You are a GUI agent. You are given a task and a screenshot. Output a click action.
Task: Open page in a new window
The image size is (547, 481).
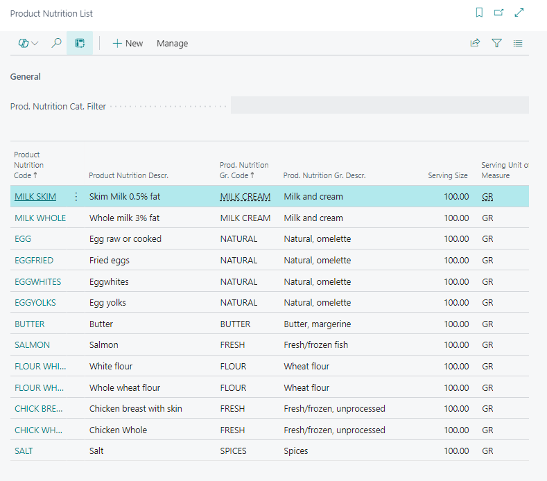coord(498,12)
